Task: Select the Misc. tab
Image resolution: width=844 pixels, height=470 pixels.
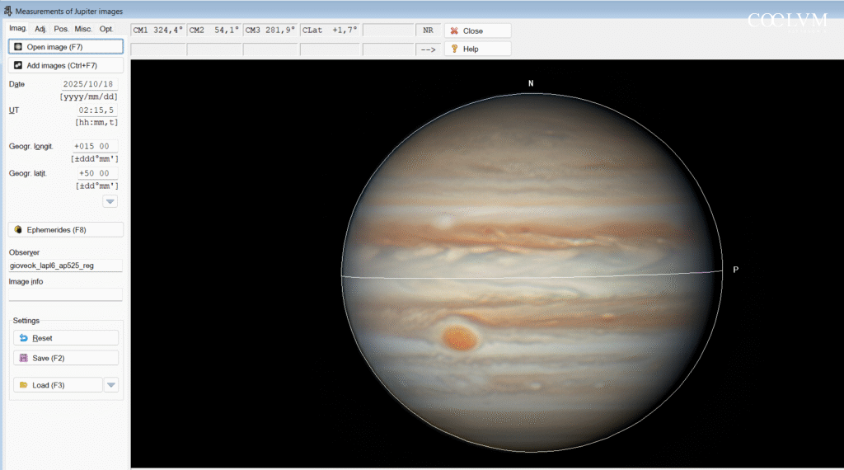Action: point(83,29)
